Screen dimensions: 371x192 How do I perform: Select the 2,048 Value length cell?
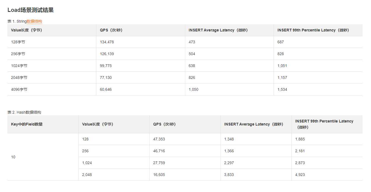(x=87, y=175)
